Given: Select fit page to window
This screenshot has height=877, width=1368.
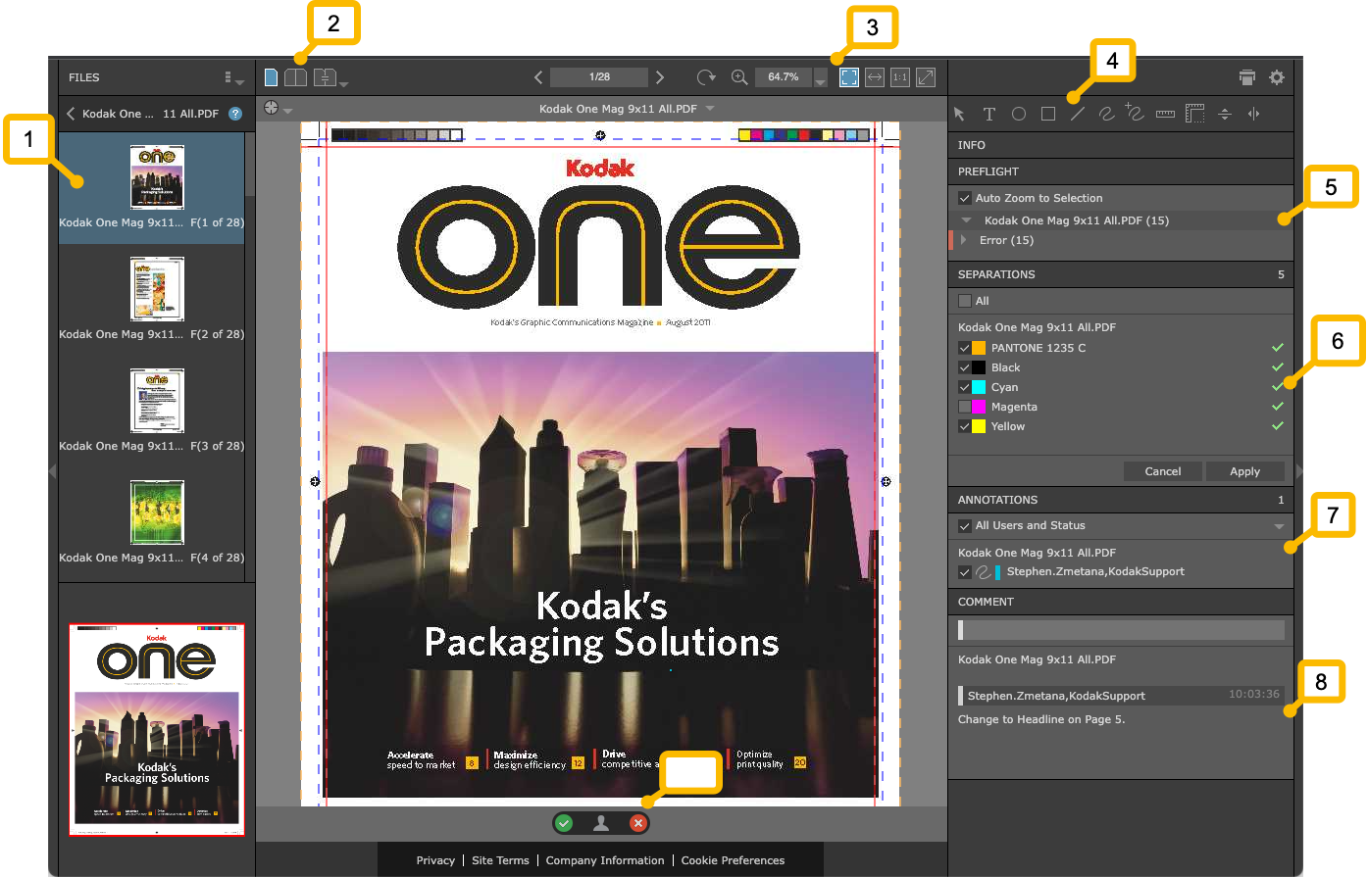Looking at the screenshot, I should point(849,77).
